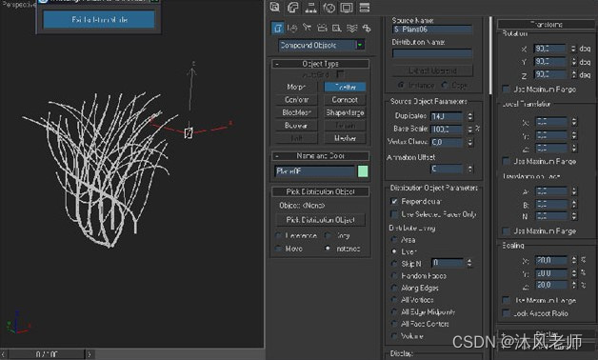This screenshot has width=598, height=360.
Task: Select the Volume distribution radio button
Action: click(394, 336)
